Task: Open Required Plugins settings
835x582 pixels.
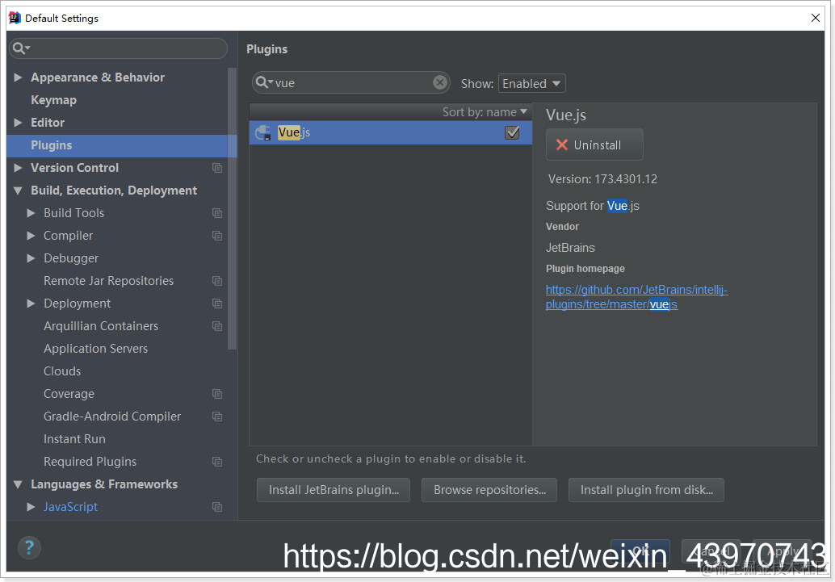Action: 90,462
